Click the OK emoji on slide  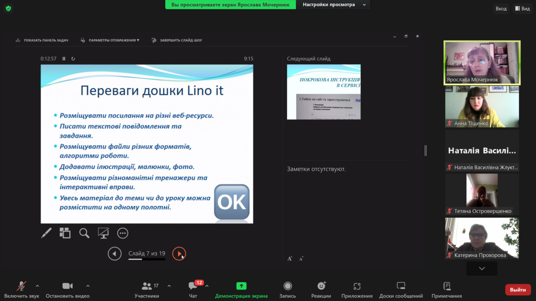pyautogui.click(x=232, y=202)
